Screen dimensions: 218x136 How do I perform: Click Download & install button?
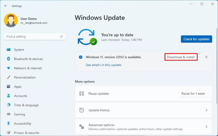click(x=181, y=57)
